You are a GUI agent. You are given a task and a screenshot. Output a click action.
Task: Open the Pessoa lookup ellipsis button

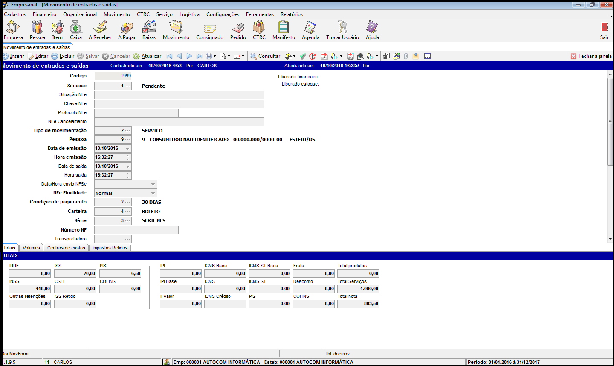click(127, 140)
